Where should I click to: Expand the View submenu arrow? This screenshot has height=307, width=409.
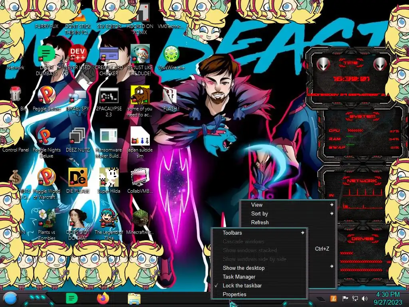pos(332,205)
